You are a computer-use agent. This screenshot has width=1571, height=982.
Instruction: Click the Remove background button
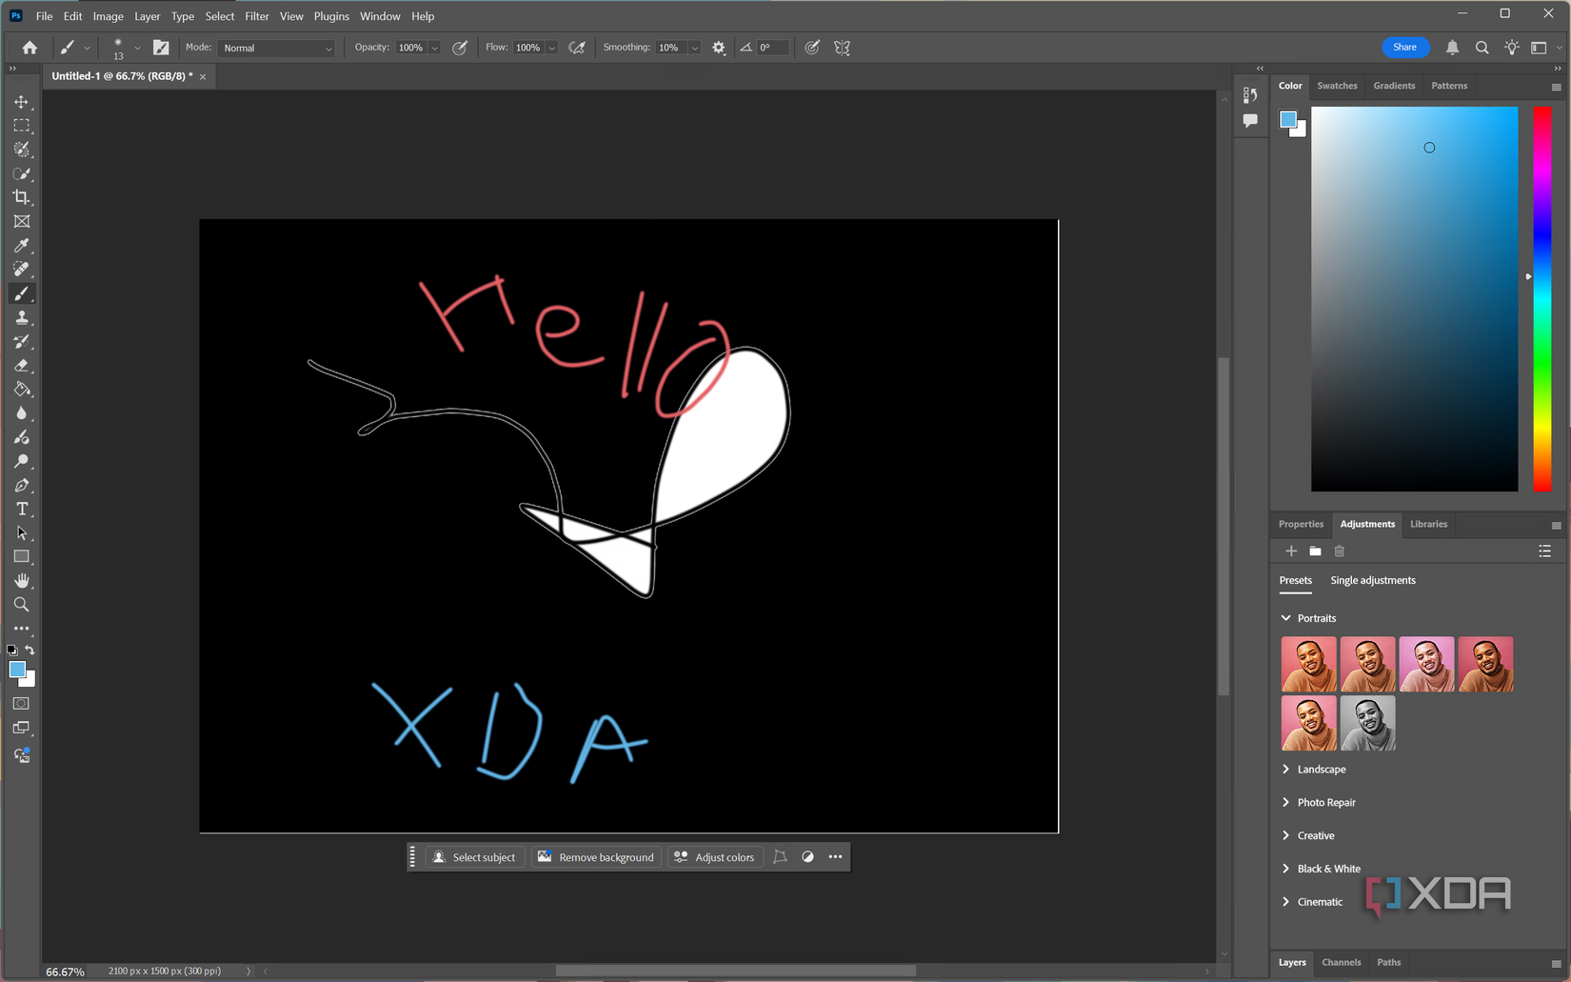pos(596,856)
